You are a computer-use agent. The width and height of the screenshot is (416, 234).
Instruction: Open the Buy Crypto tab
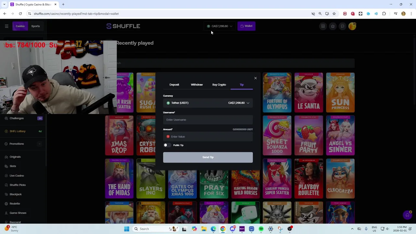[219, 84]
